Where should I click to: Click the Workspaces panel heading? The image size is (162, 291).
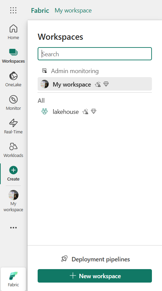point(60,37)
